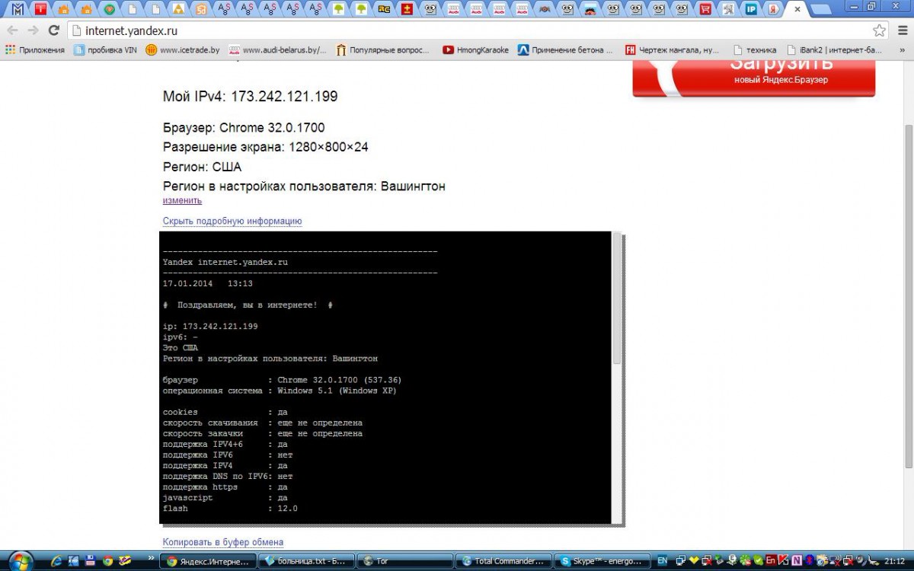Screen dimensions: 914x571
Task: Open the Приложения apps shortcut
Action: [x=34, y=49]
